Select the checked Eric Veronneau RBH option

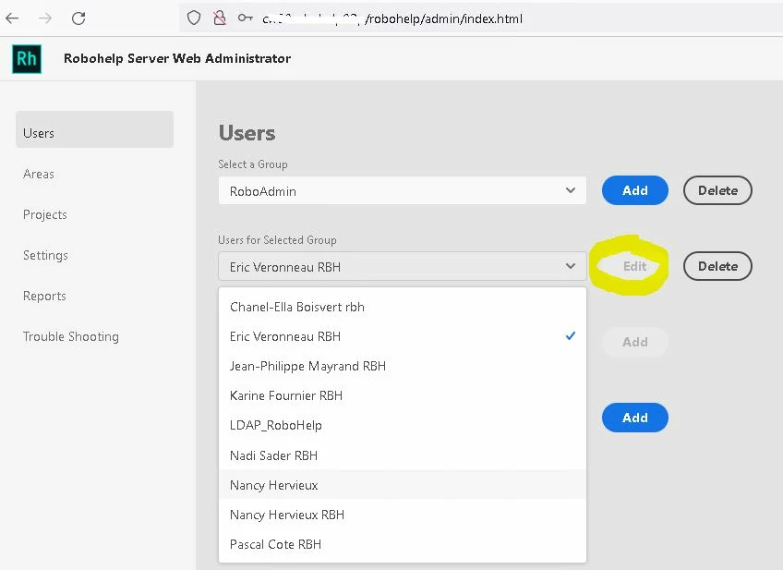point(403,336)
